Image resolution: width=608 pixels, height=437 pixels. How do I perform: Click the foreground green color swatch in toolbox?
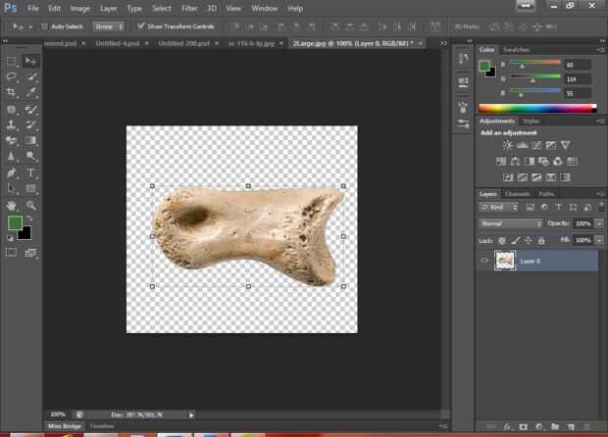click(x=15, y=222)
